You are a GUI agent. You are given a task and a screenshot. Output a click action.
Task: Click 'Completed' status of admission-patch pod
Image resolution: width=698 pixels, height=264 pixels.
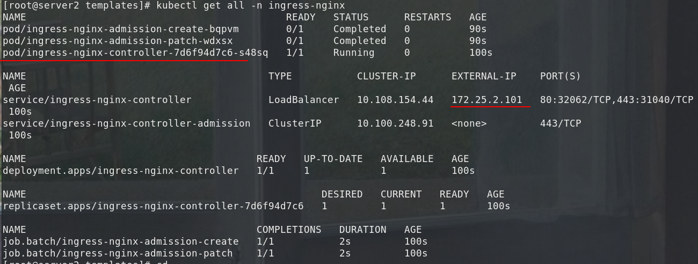(x=360, y=41)
